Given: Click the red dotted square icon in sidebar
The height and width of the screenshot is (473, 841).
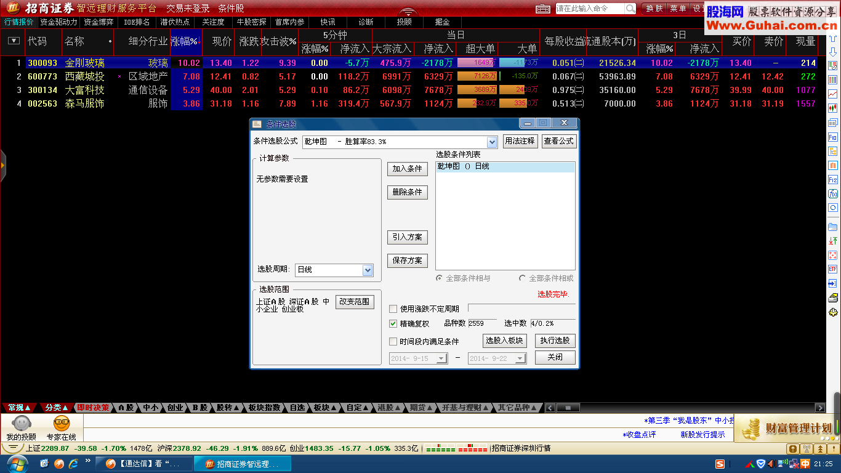Looking at the screenshot, I should tap(833, 255).
